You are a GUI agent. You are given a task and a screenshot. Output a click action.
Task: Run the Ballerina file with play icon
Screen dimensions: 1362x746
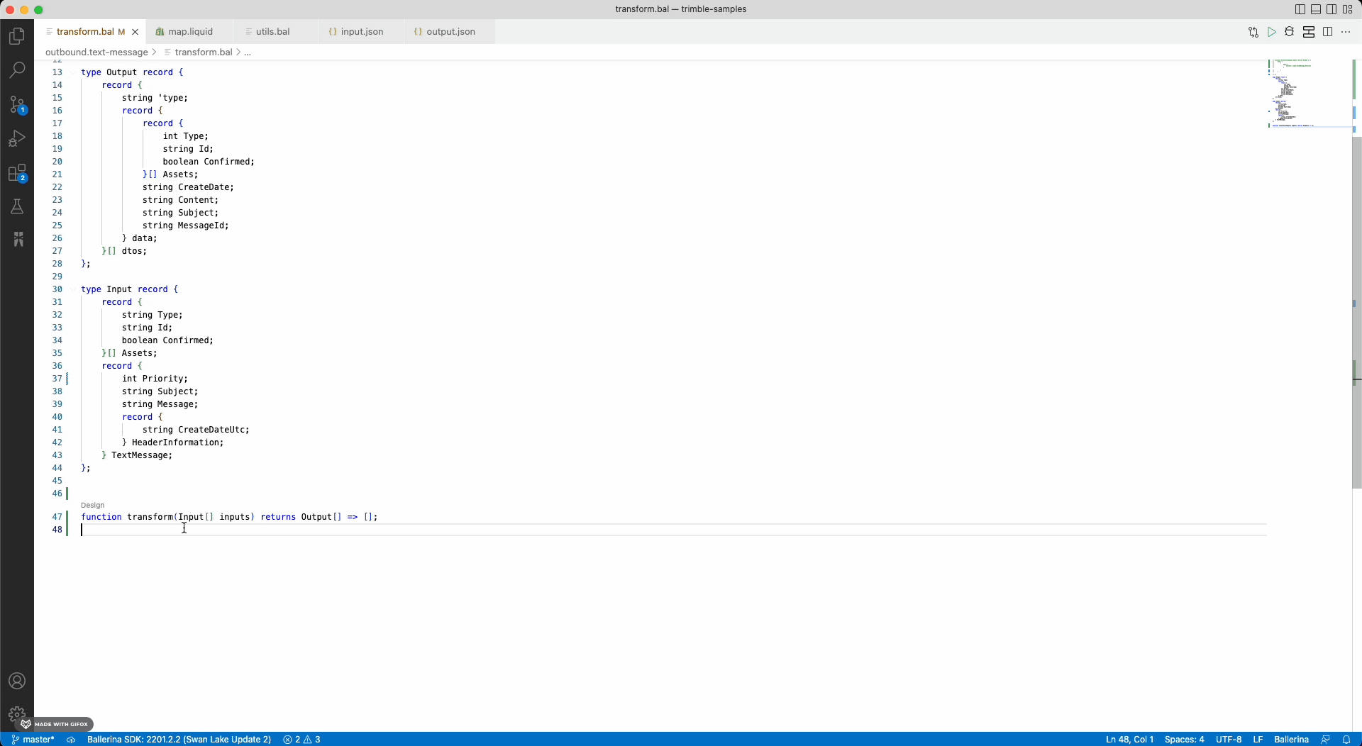click(1272, 32)
